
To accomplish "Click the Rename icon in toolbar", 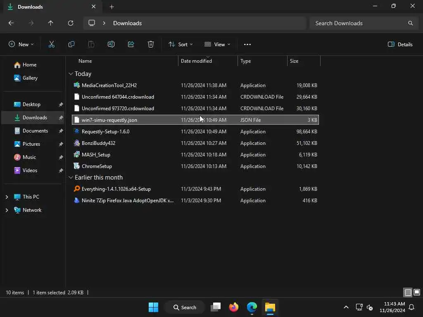I will pyautogui.click(x=111, y=45).
